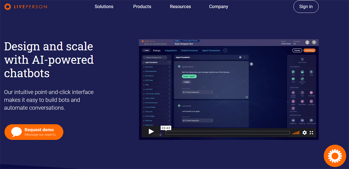Select the Apple Pay integration icon

coord(302,120)
